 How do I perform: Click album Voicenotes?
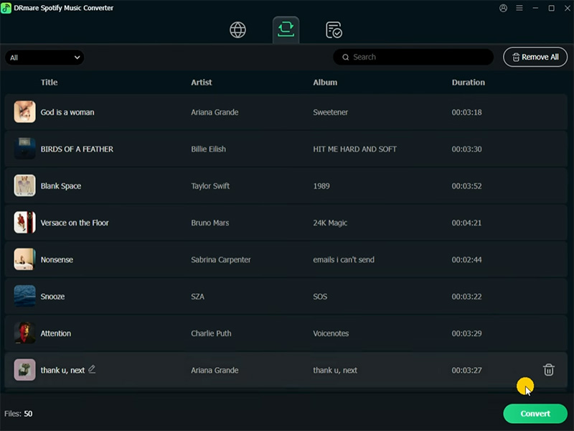331,333
